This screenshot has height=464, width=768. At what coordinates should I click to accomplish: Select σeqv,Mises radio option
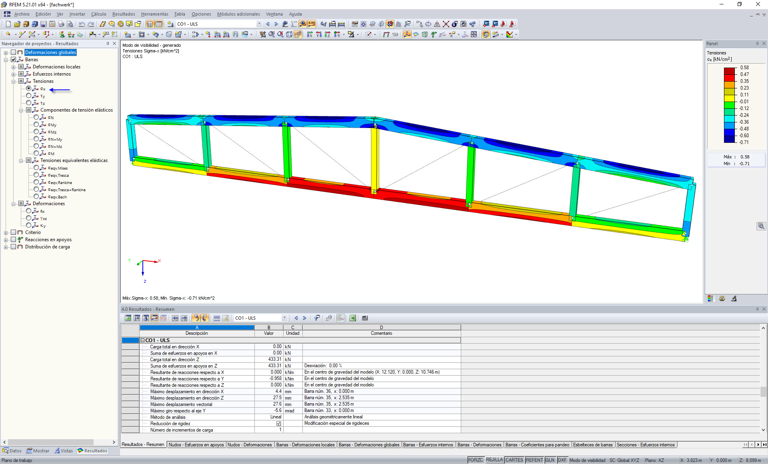click(36, 168)
